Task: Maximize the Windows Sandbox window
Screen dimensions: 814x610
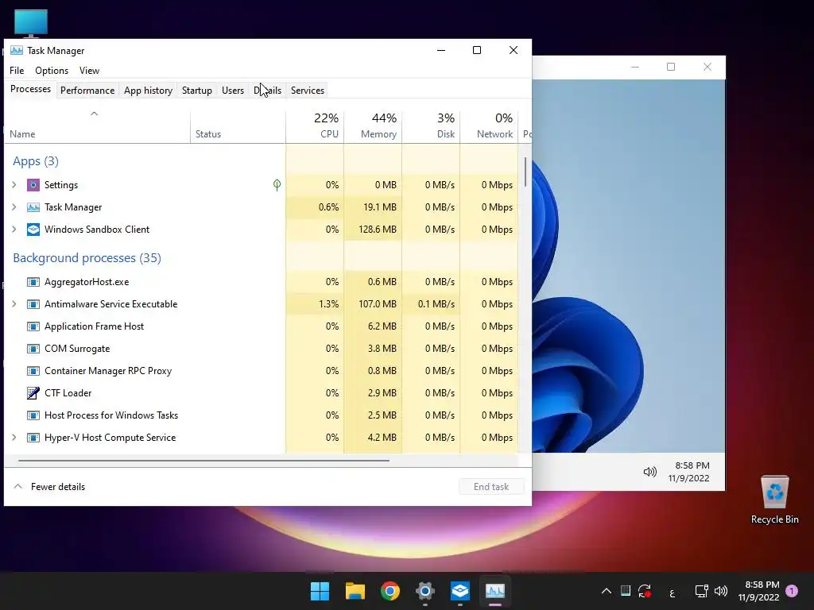Action: tap(671, 67)
